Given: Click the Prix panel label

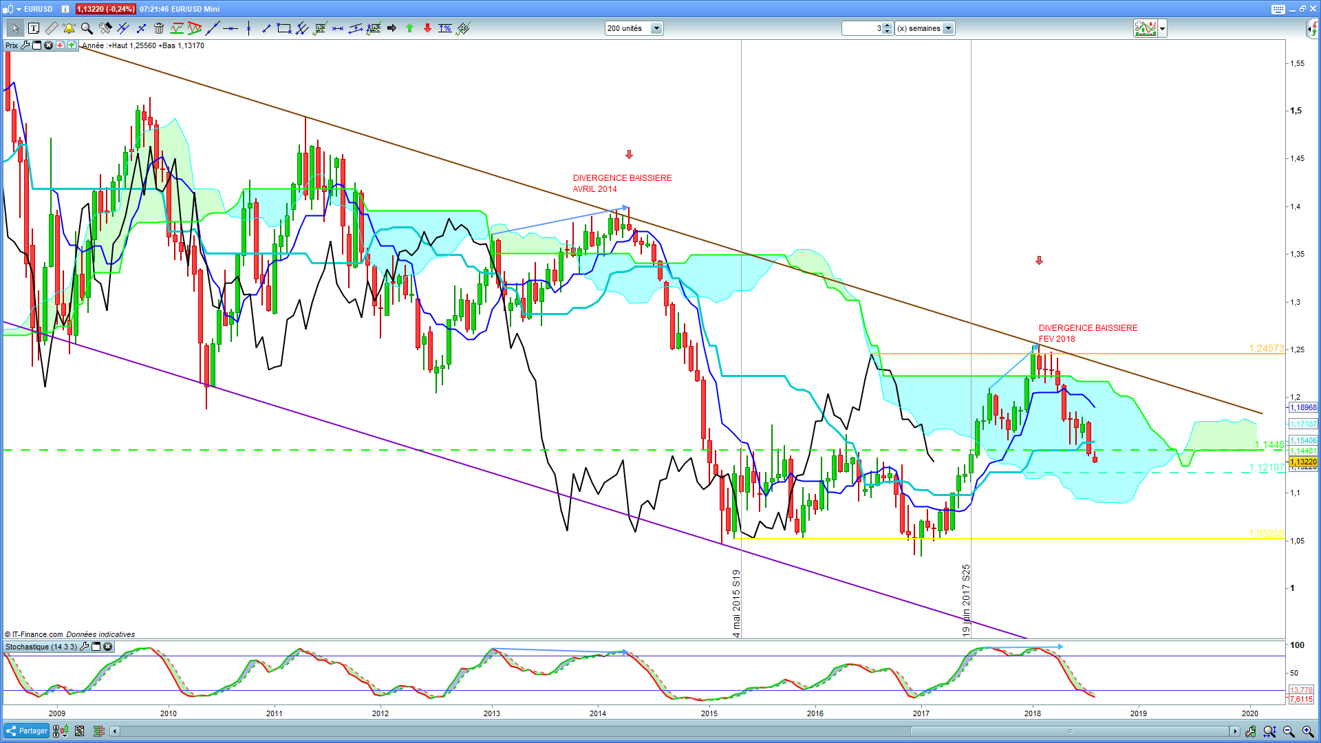Looking at the screenshot, I should click(12, 45).
